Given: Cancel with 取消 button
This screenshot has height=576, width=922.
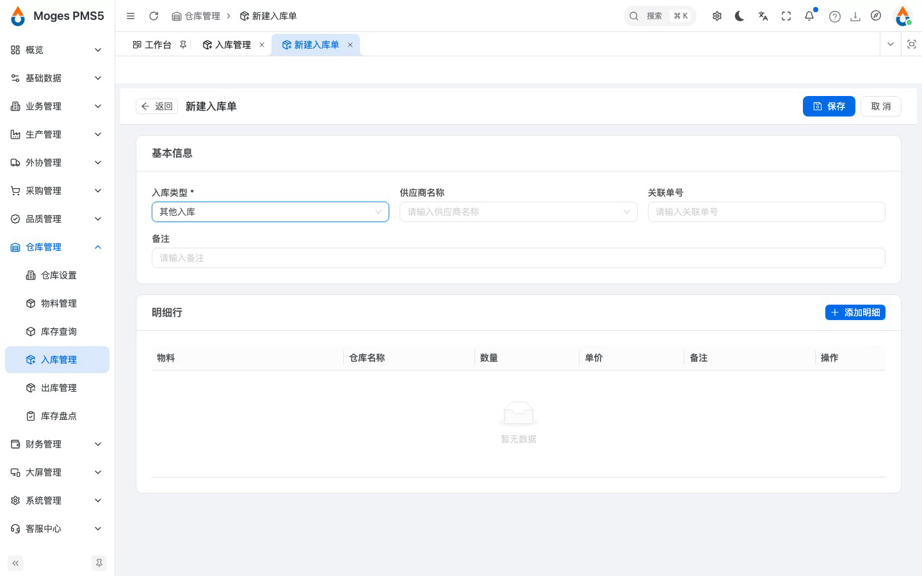Looking at the screenshot, I should coord(881,106).
